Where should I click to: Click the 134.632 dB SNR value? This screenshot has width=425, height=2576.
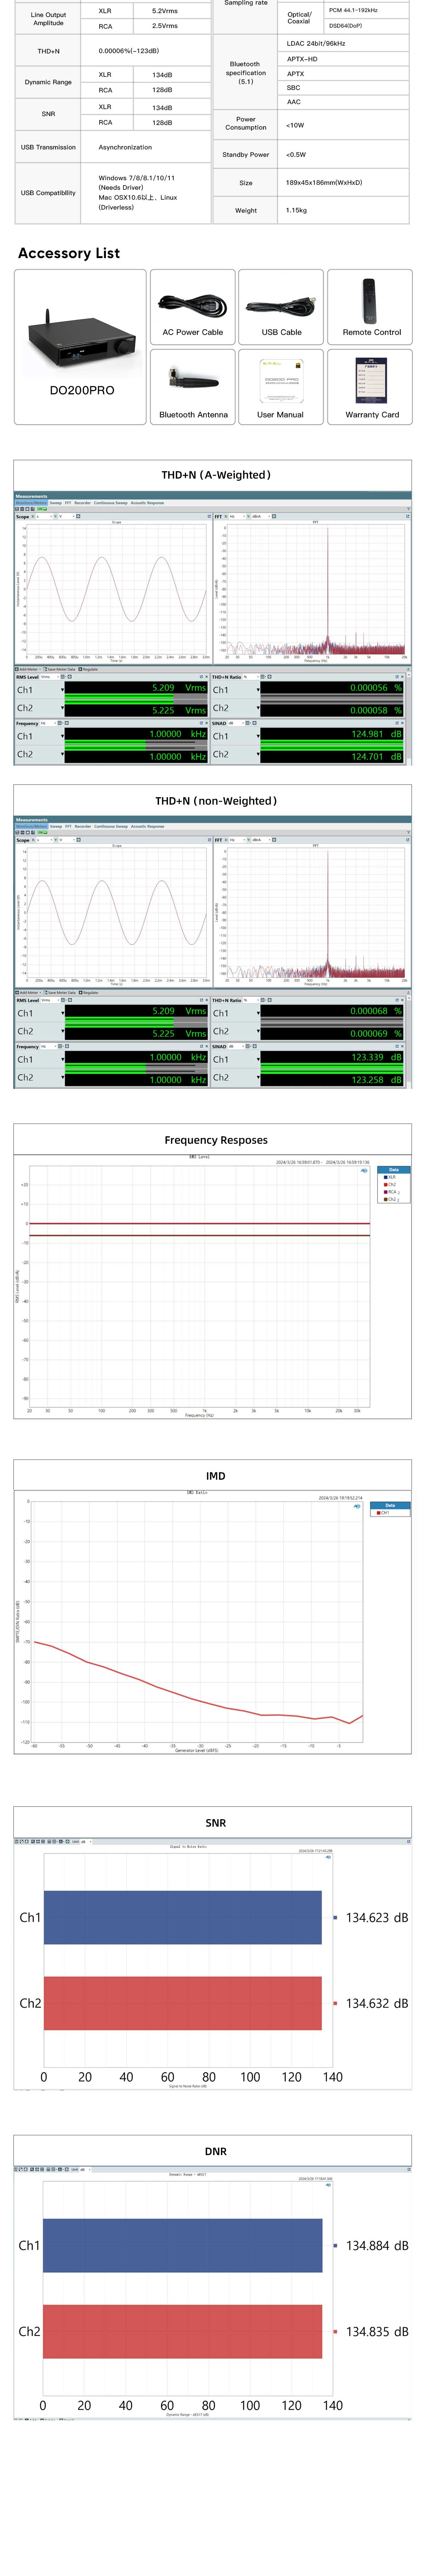click(x=377, y=2003)
